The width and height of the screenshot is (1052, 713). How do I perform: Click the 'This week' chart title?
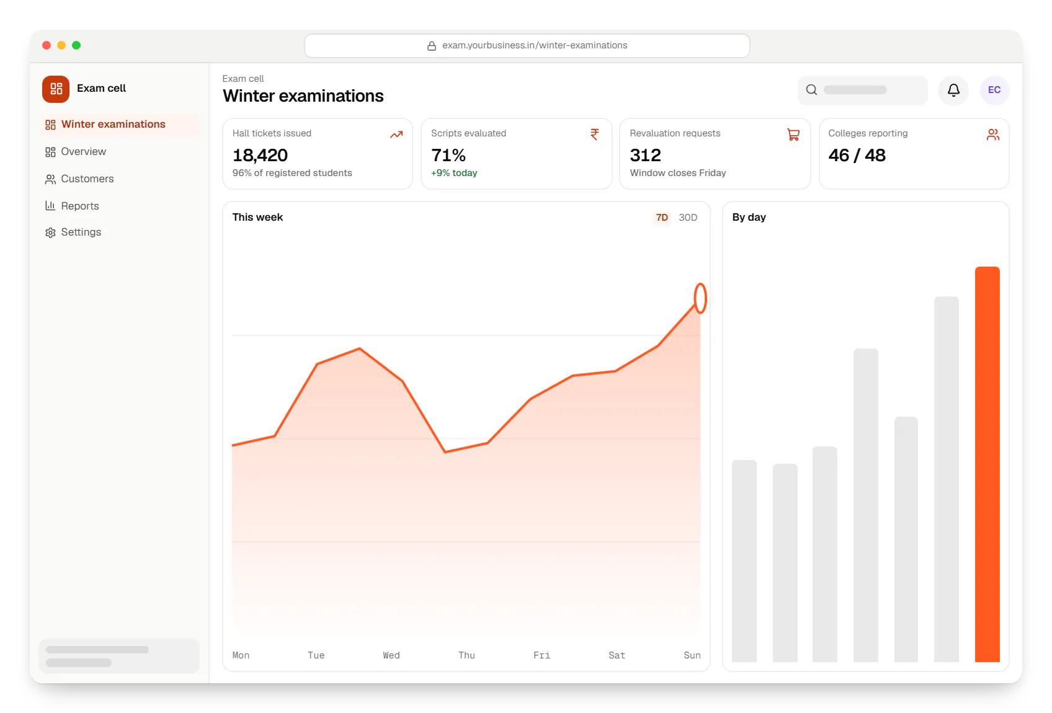pos(257,218)
